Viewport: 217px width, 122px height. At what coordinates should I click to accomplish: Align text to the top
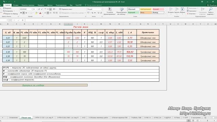(45, 9)
